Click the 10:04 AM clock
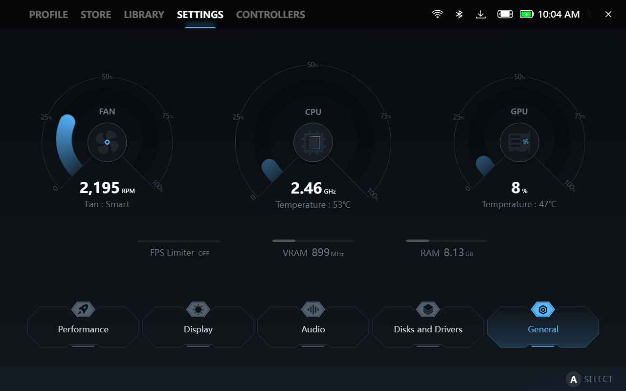Viewport: 626px width, 391px height. (559, 14)
